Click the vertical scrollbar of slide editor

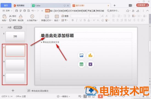pos(150,46)
